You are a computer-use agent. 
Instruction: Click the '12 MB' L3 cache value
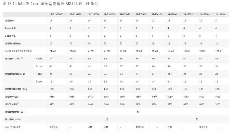coord(218,51)
